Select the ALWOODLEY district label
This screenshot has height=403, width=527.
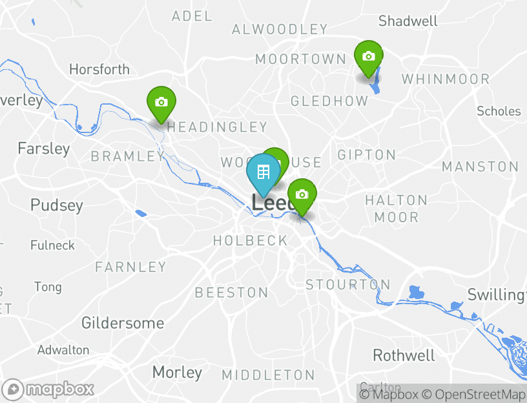click(280, 29)
